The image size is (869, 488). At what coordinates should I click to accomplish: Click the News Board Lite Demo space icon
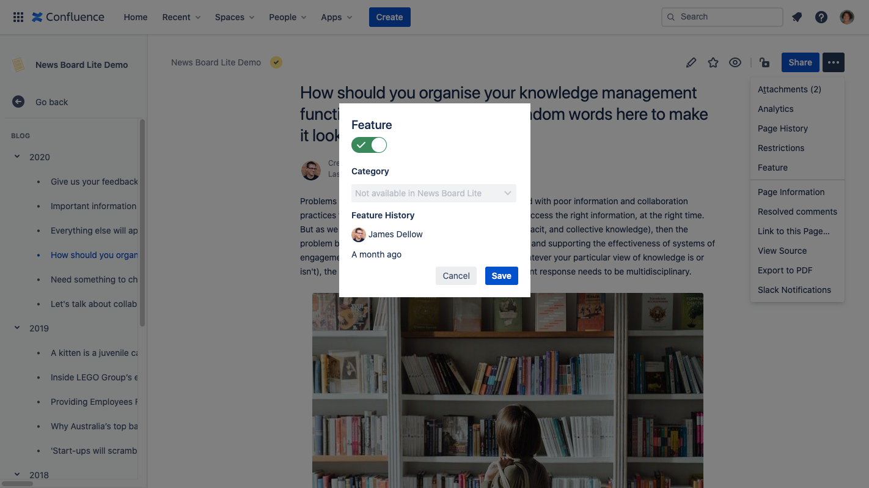click(x=18, y=64)
